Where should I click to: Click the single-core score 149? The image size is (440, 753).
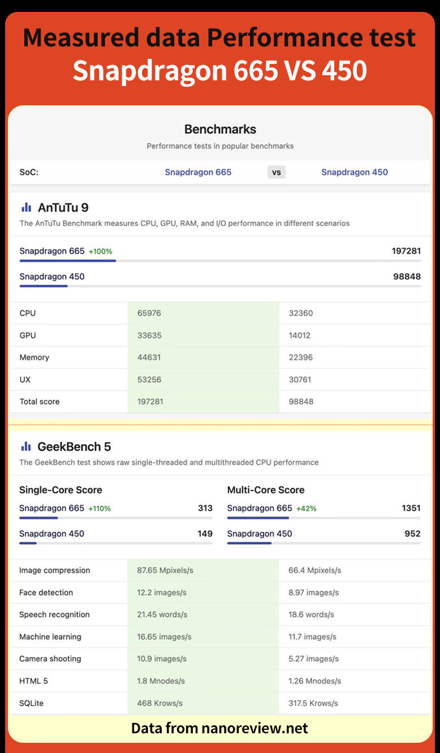tap(205, 533)
